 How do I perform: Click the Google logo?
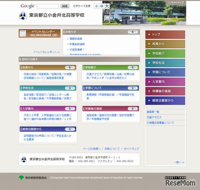tap(28, 6)
